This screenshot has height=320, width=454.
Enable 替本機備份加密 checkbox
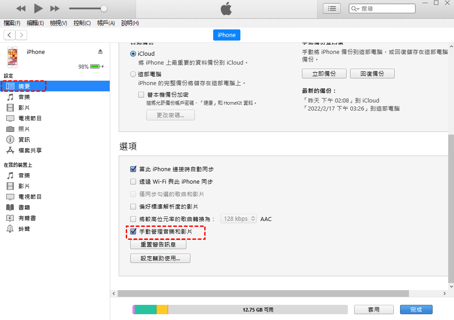141,95
